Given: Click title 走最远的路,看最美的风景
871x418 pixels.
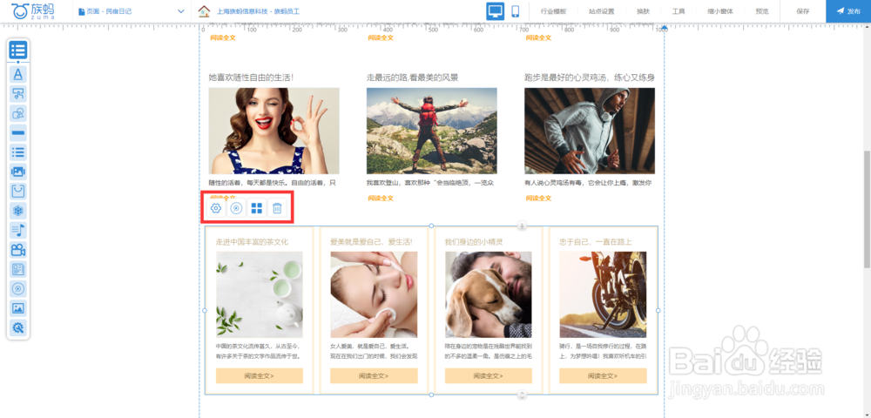Looking at the screenshot, I should (x=412, y=78).
